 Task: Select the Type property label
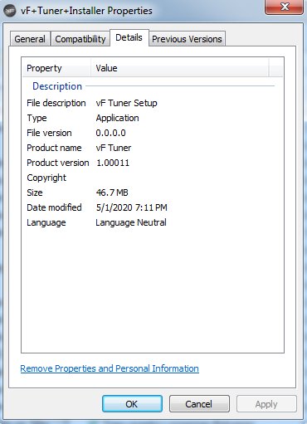coord(37,118)
